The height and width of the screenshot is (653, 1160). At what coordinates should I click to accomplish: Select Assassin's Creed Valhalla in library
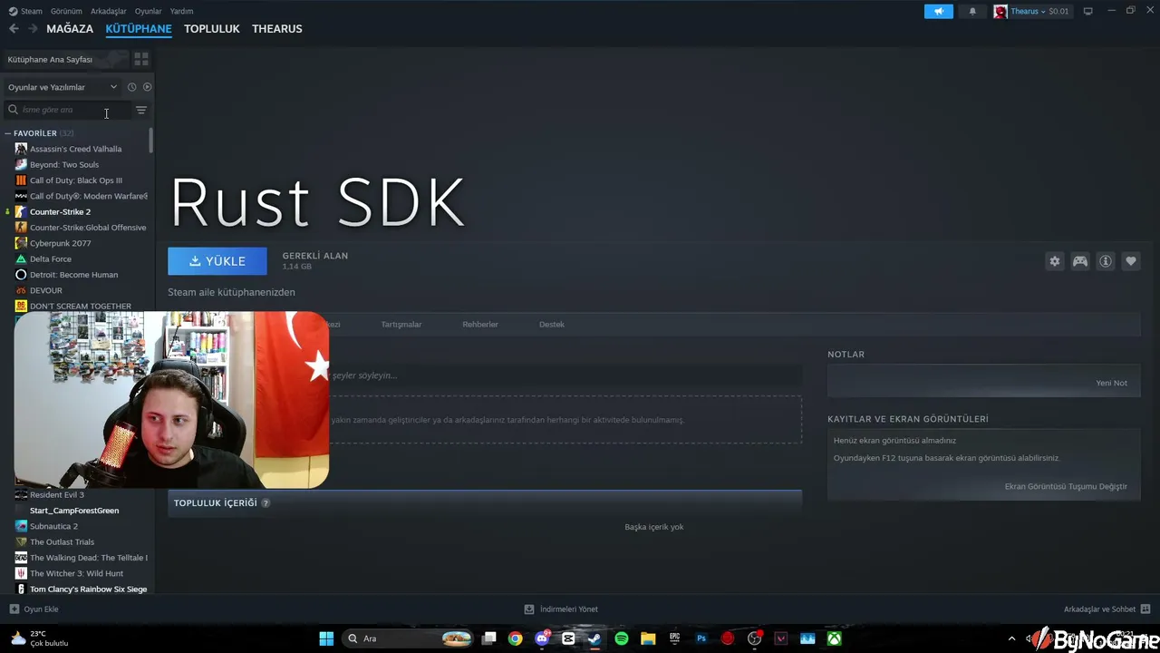point(75,149)
